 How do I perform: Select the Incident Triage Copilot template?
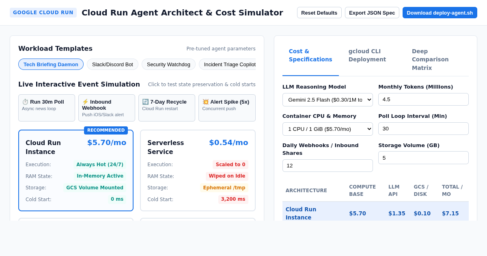pos(227,64)
